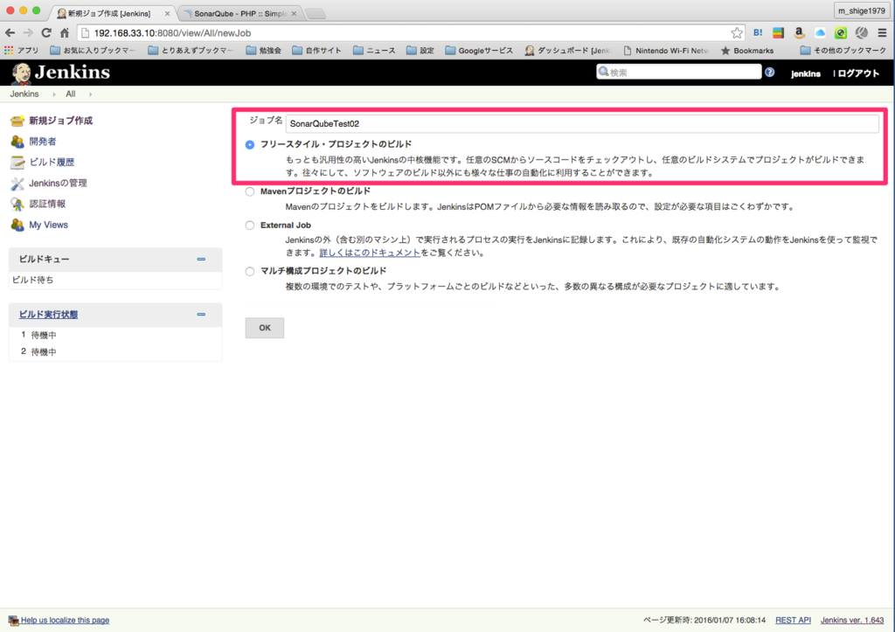Switch to the SonarQube - PHP tab
895x632 pixels.
240,13
